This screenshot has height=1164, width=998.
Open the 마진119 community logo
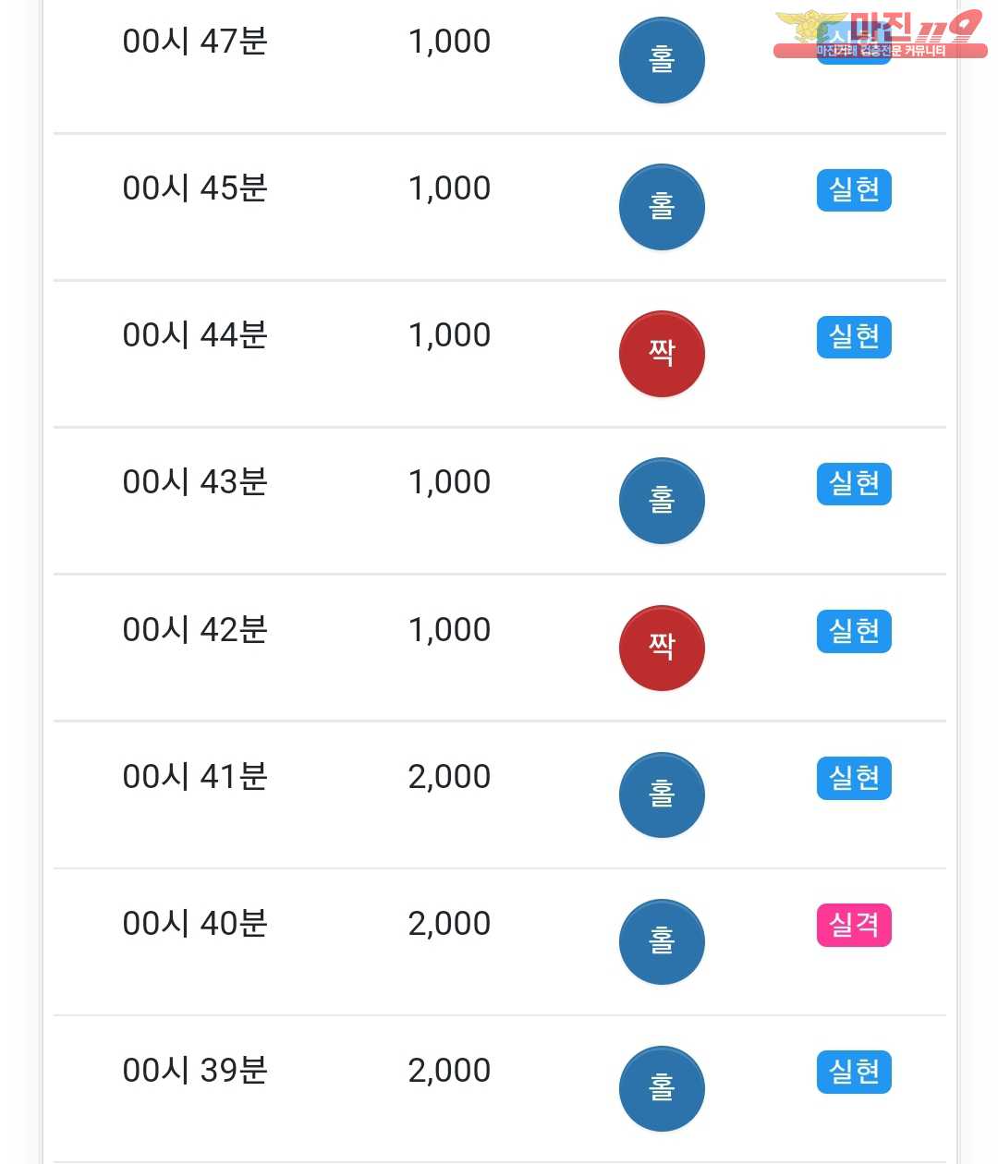pos(880,34)
